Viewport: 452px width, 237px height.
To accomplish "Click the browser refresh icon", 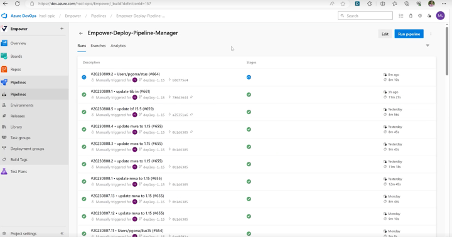I will click(x=18, y=4).
